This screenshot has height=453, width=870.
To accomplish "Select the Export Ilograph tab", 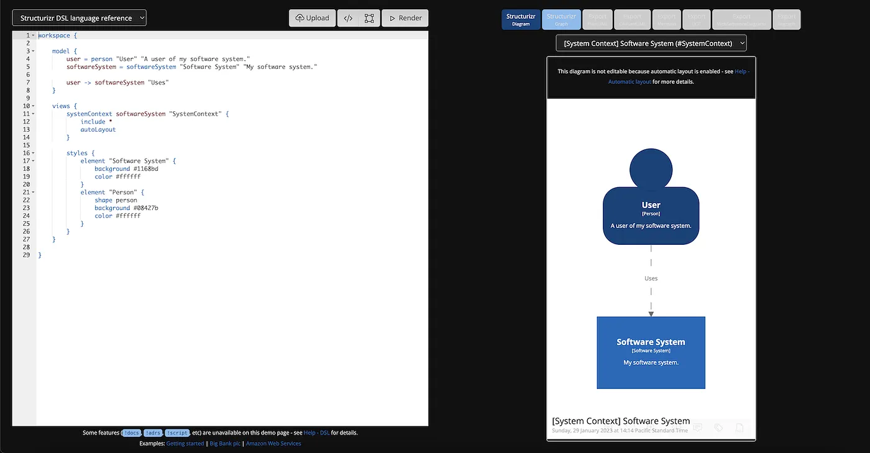I will click(787, 19).
